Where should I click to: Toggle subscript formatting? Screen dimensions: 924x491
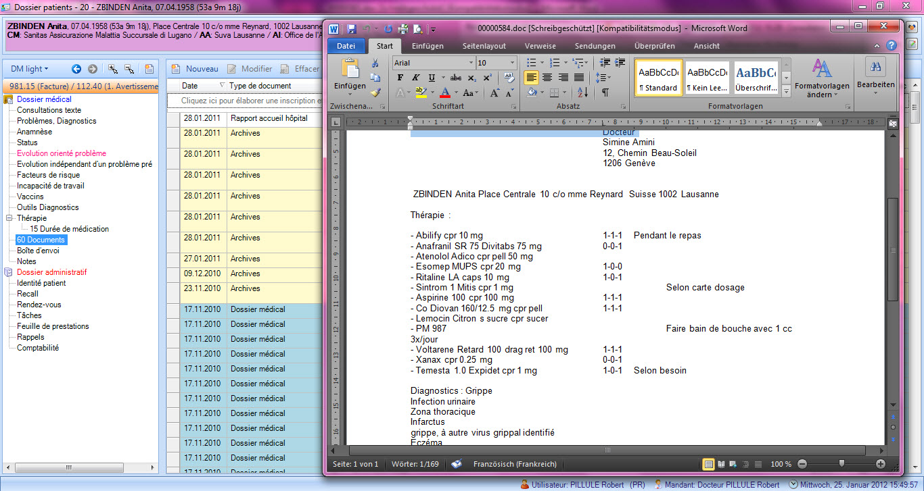click(471, 78)
